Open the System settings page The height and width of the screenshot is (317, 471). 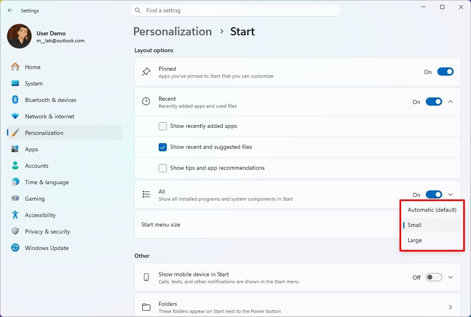pos(64,83)
